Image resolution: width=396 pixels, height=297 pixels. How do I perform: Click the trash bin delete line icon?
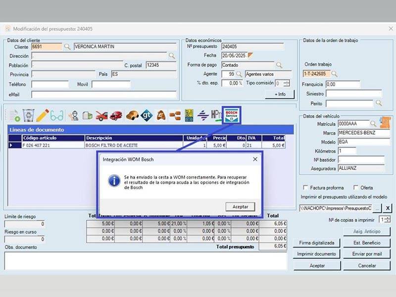(x=28, y=115)
